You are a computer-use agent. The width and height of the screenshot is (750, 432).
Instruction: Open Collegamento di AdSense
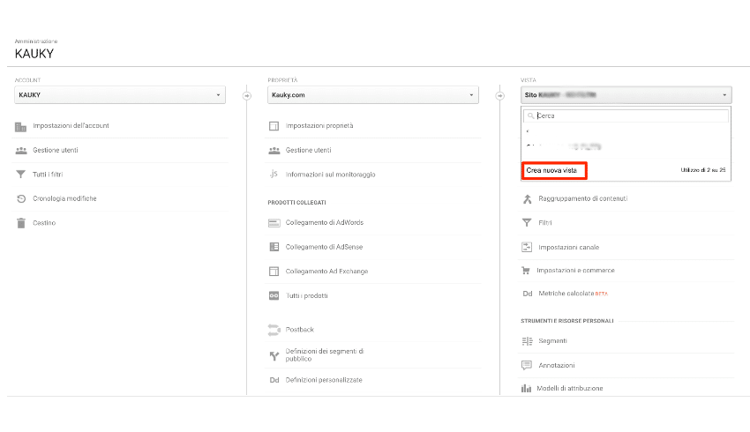(x=325, y=247)
